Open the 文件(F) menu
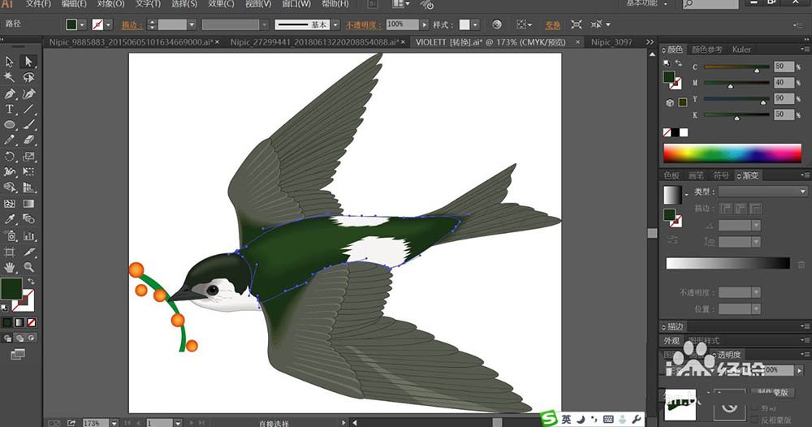This screenshot has height=427, width=812. click(x=38, y=3)
